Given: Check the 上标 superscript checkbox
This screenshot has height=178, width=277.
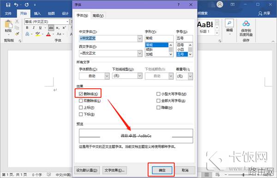Looking at the screenshot, I should (81, 108).
